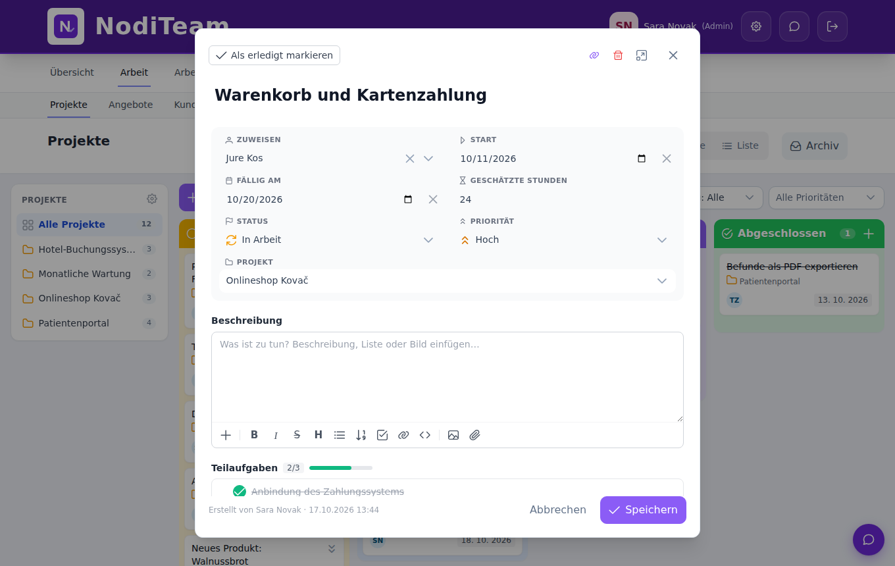The image size is (895, 566).
Task: Toggle italic formatting in description
Action: point(276,435)
